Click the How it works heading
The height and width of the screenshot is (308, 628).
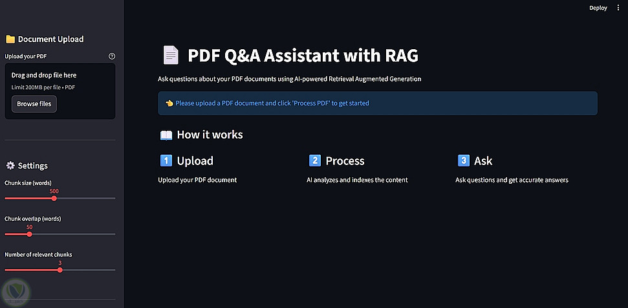(x=210, y=135)
